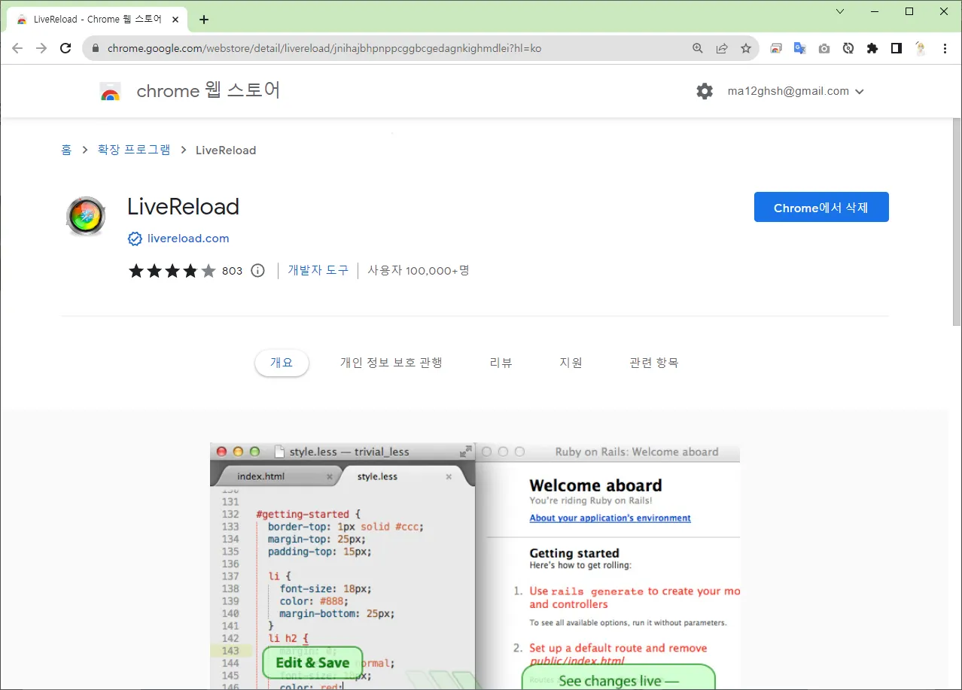Image resolution: width=962 pixels, height=690 pixels.
Task: Open the Chrome profile avatar
Action: (x=921, y=48)
